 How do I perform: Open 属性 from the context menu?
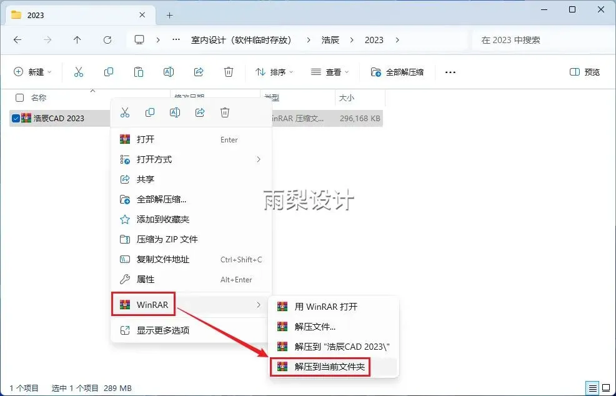pyautogui.click(x=191, y=279)
